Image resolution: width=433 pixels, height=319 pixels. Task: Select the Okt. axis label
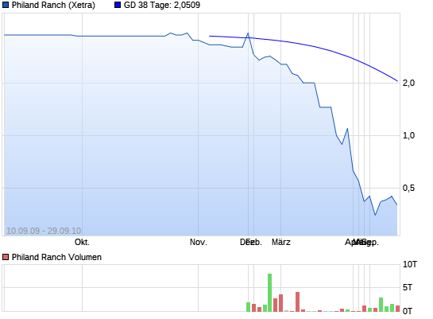82,242
